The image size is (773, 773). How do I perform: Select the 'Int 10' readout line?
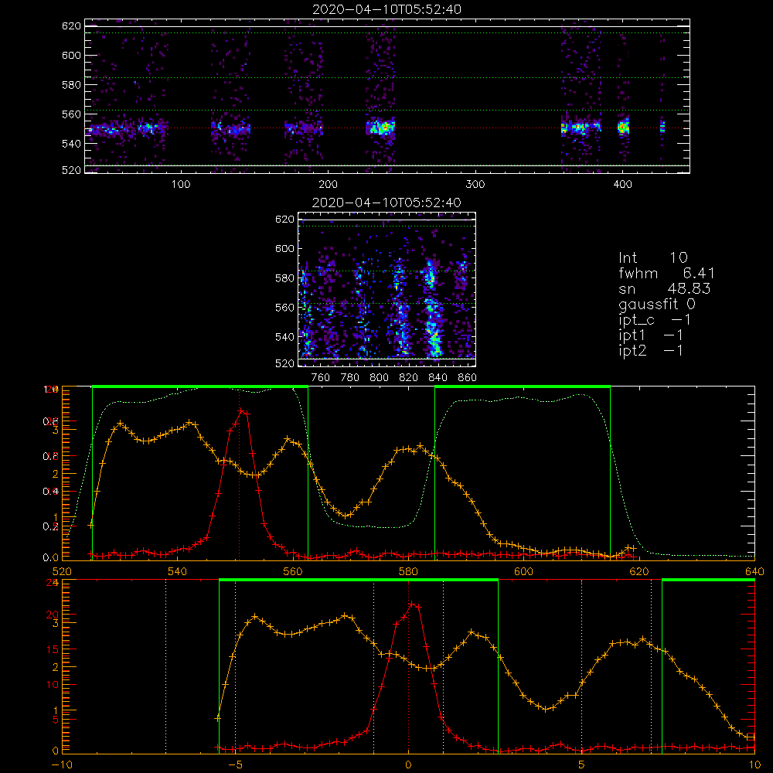(653, 257)
